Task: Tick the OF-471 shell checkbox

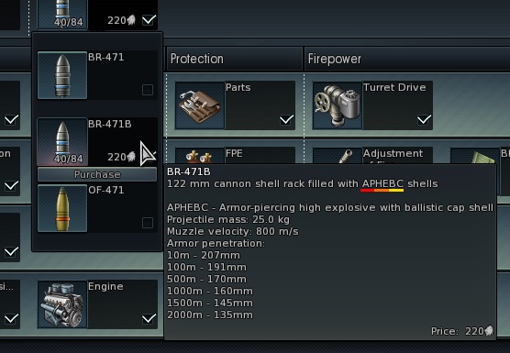Action: point(148,223)
